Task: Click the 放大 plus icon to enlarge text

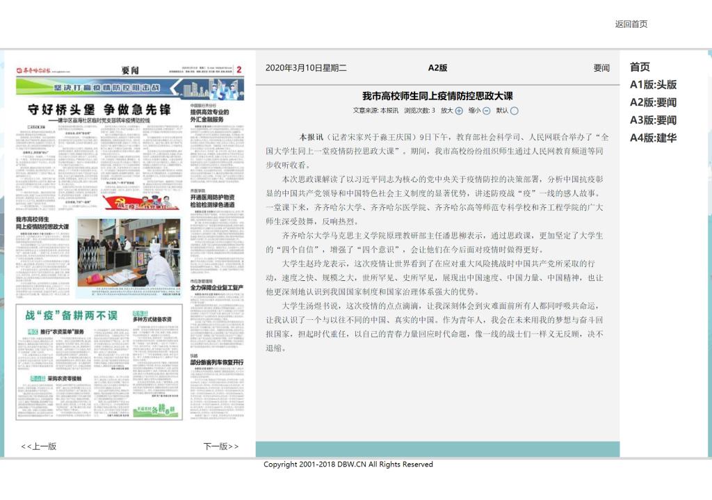Action: (x=459, y=111)
